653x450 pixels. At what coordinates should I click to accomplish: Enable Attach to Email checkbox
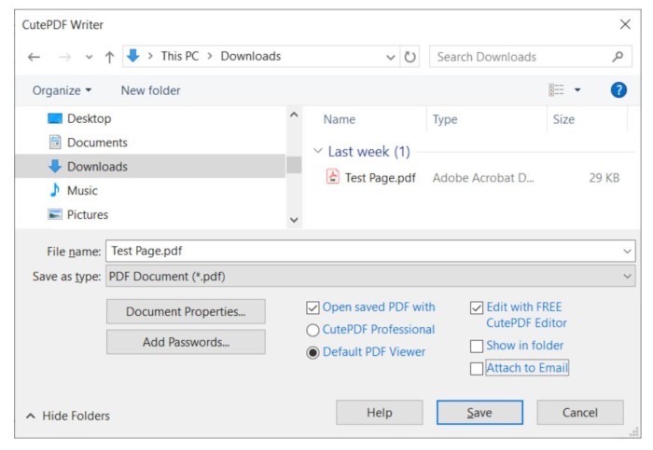(477, 369)
